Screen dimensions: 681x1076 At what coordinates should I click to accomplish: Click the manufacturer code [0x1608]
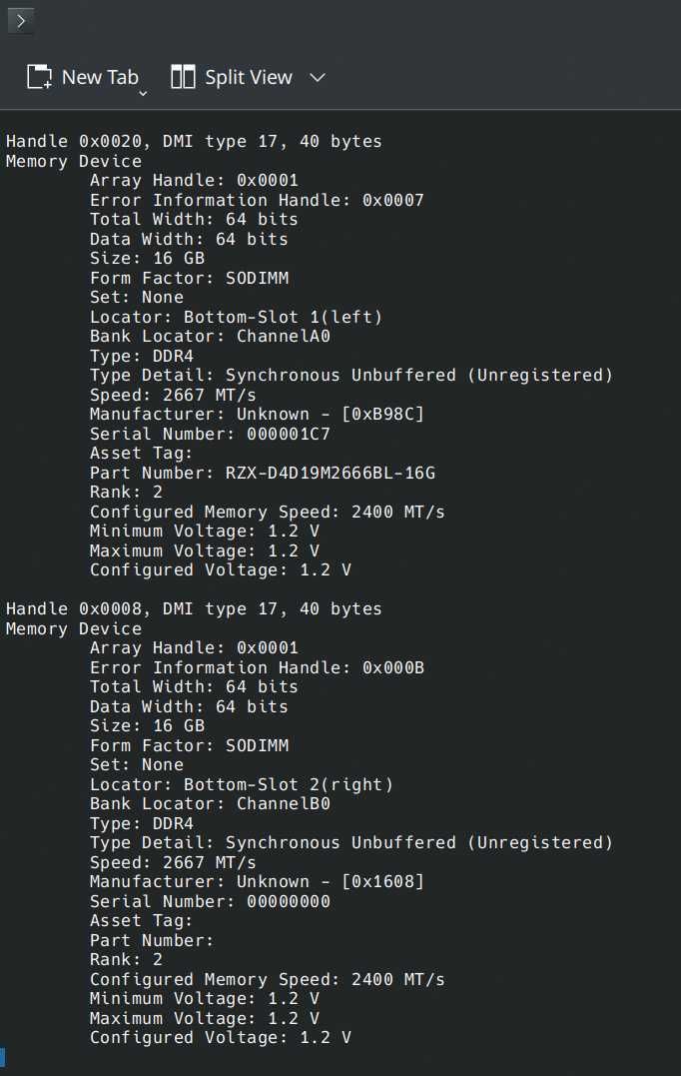(382, 882)
